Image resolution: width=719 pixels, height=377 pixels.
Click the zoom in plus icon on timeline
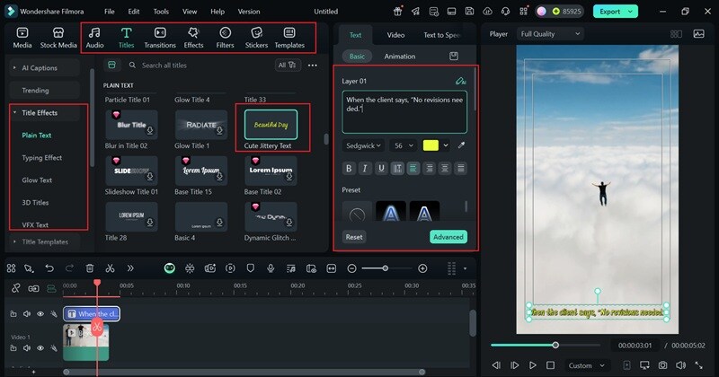tap(422, 268)
